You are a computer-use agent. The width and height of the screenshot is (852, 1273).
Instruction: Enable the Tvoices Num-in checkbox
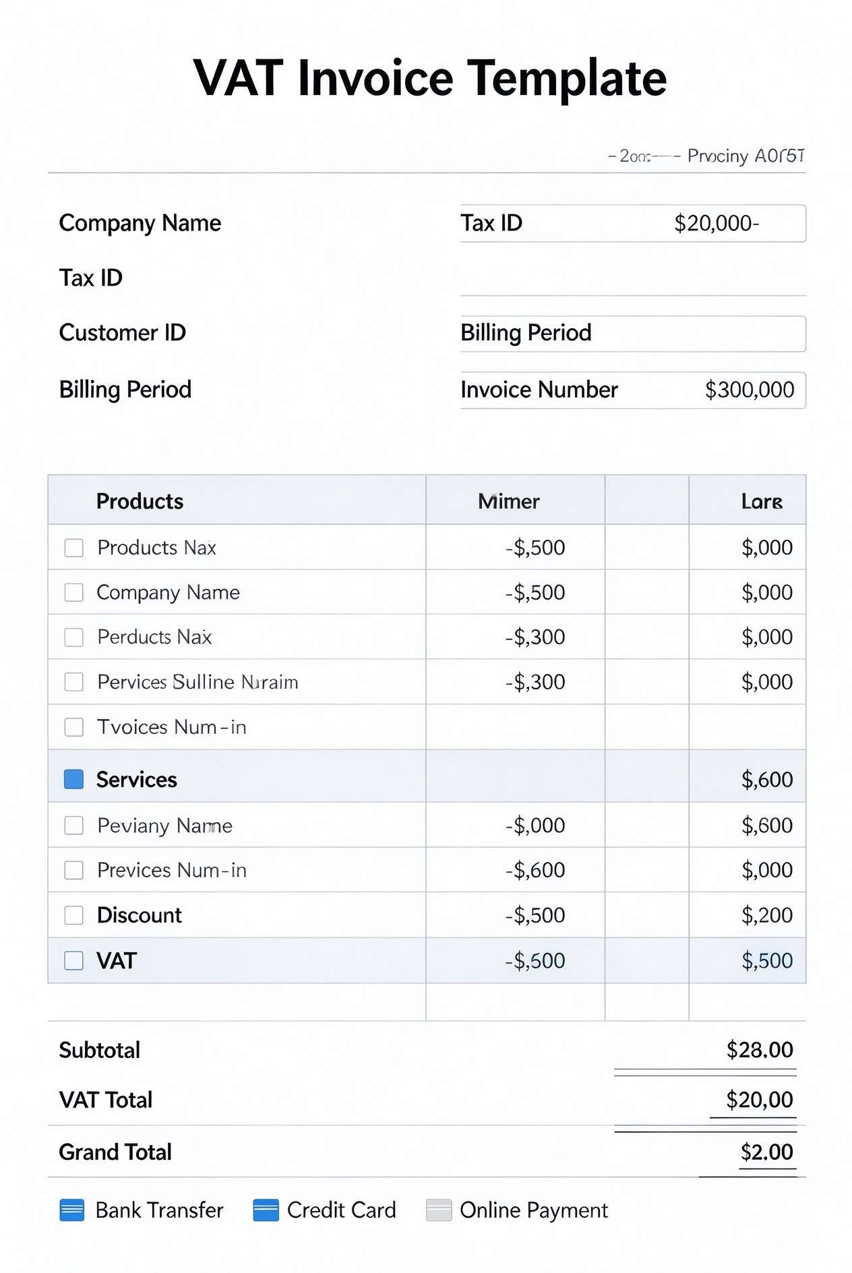click(x=73, y=727)
